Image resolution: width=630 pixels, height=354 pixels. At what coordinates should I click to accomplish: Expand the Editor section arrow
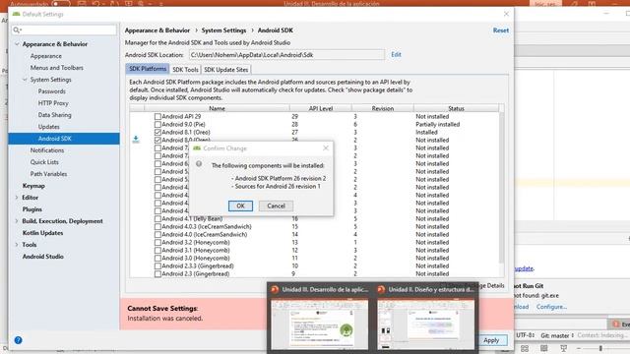click(17, 198)
